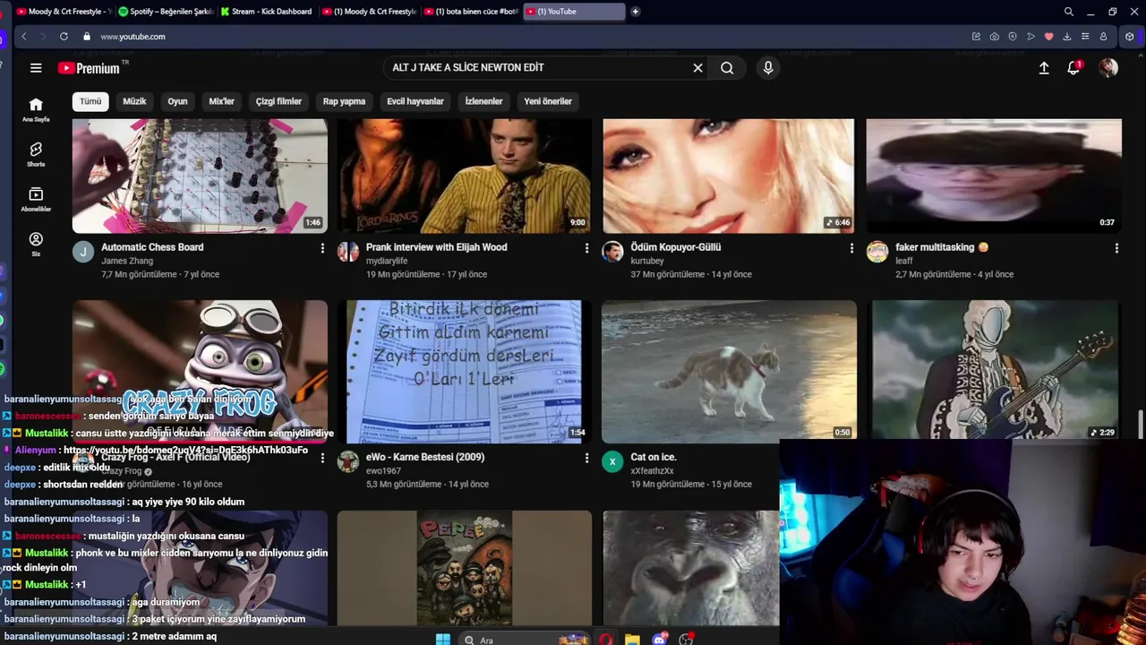Image resolution: width=1146 pixels, height=645 pixels.
Task: Open options menu for Crazy Frog Axel F
Action: [322, 458]
